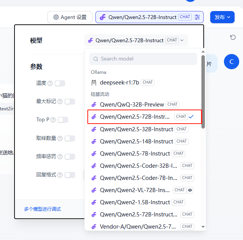
Task: Enable the 回复格式 toggle
Action: click(x=70, y=175)
